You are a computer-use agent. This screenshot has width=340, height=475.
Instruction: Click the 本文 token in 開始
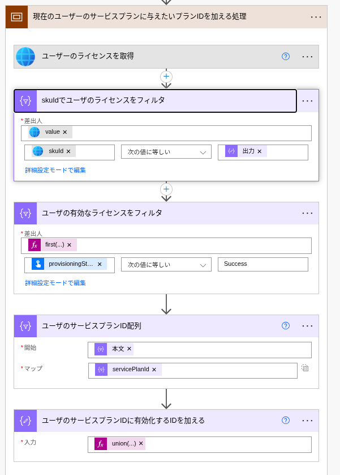(113, 349)
